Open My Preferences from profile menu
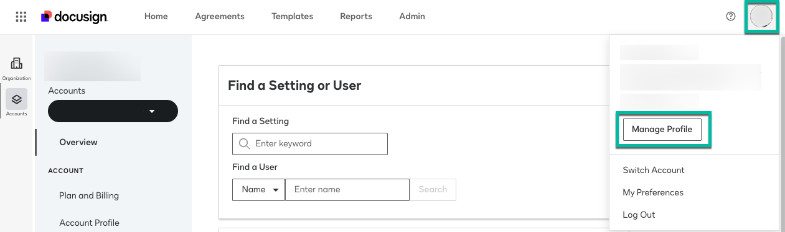This screenshot has width=785, height=232. (x=653, y=192)
